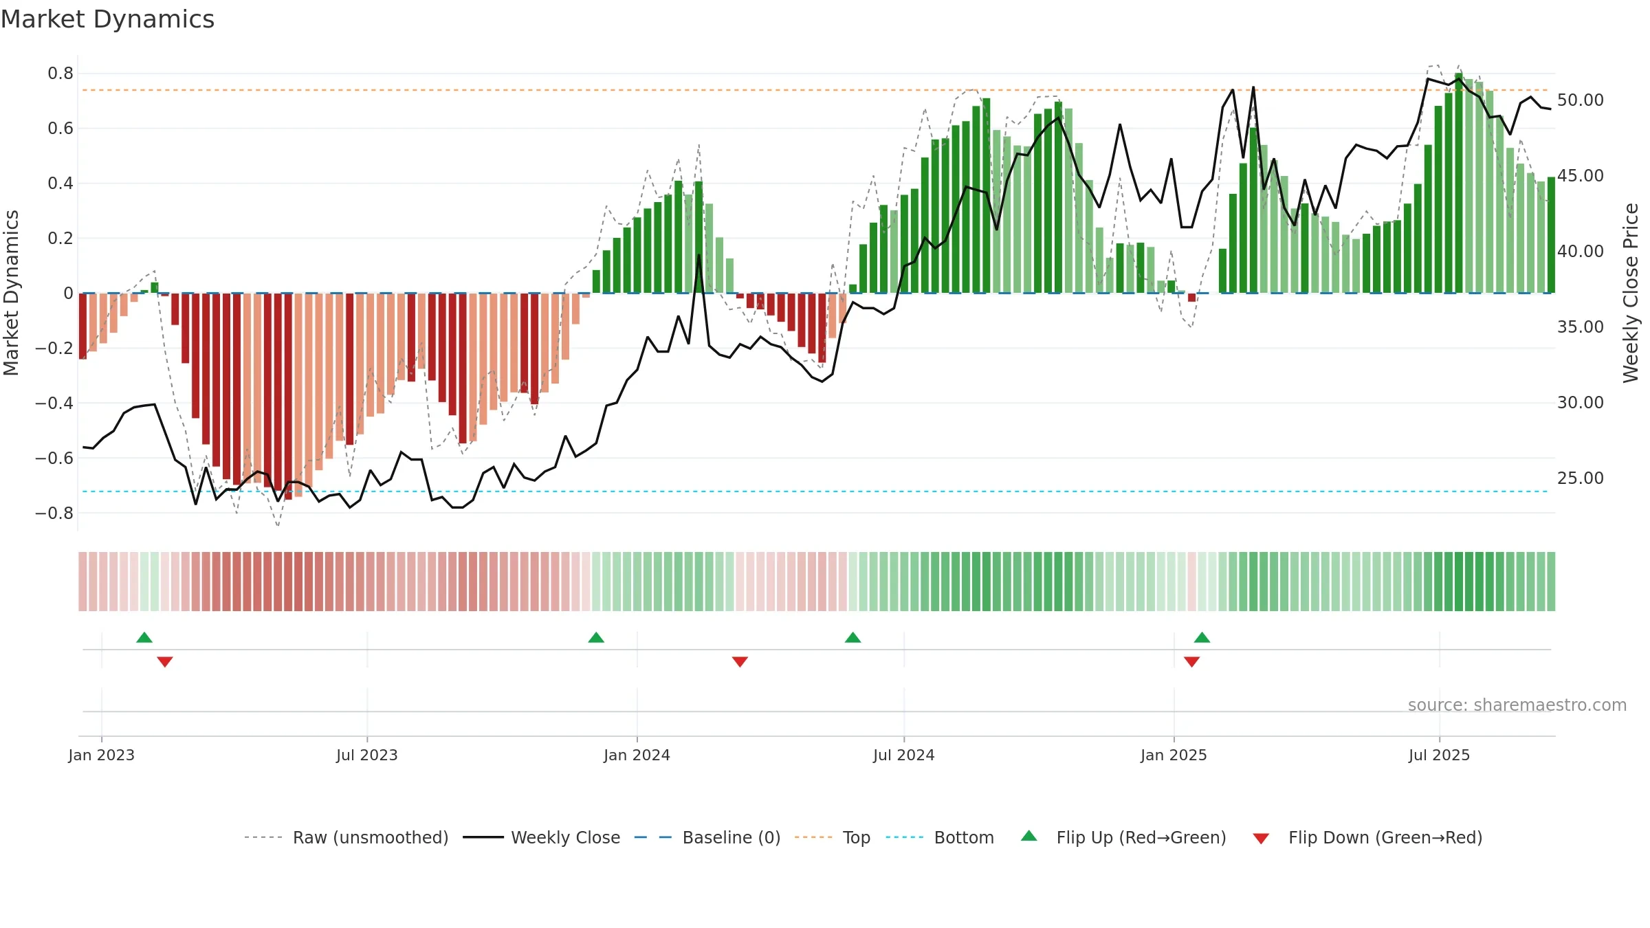Image resolution: width=1650 pixels, height=928 pixels.
Task: Click the Jul 2023 x-axis label
Action: (367, 755)
